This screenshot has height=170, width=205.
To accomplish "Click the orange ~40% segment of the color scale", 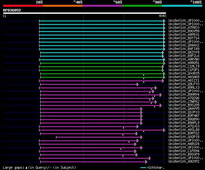I will [x=63, y=6].
